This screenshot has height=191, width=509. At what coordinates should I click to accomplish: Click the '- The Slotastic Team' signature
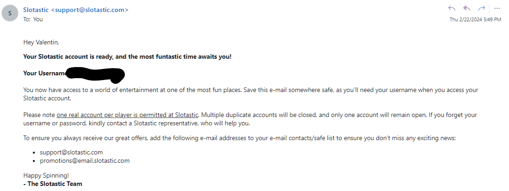(53, 184)
